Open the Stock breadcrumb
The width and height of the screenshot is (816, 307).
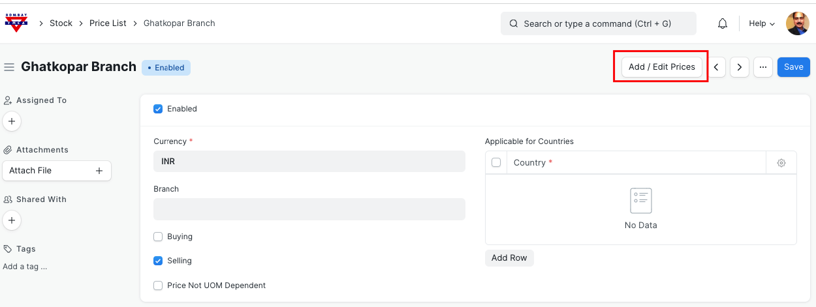(61, 23)
